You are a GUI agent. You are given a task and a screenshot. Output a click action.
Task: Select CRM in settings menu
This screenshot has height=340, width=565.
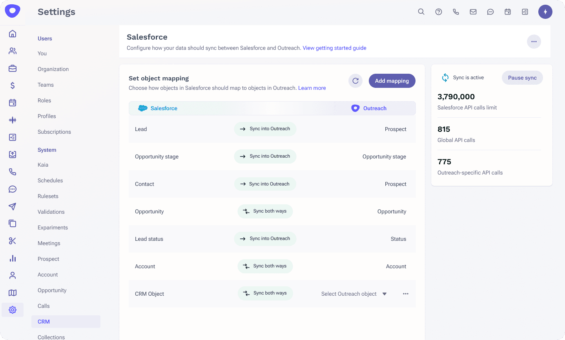coord(44,322)
